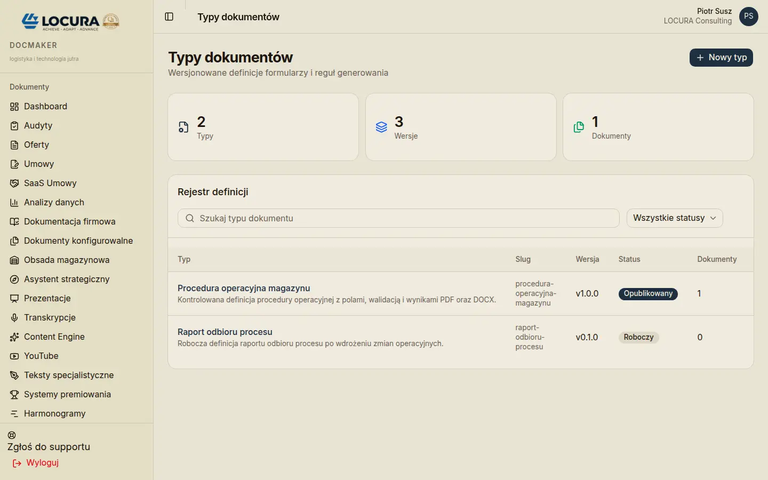Click the Wersje layers icon
This screenshot has width=768, height=480.
click(381, 127)
